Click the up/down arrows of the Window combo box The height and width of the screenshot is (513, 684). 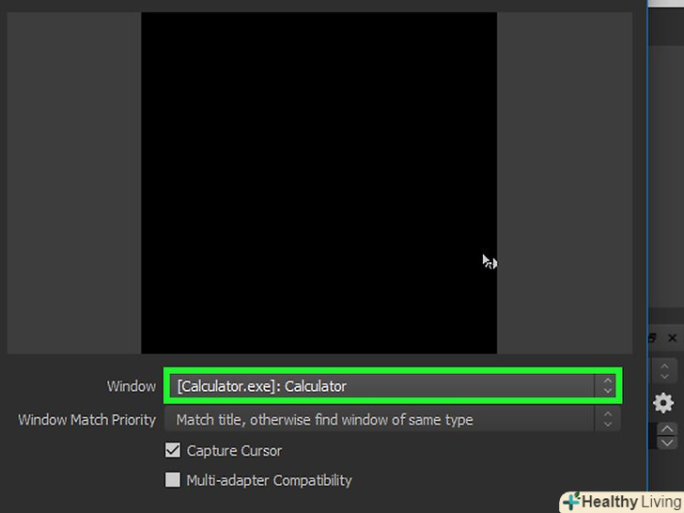click(x=607, y=385)
